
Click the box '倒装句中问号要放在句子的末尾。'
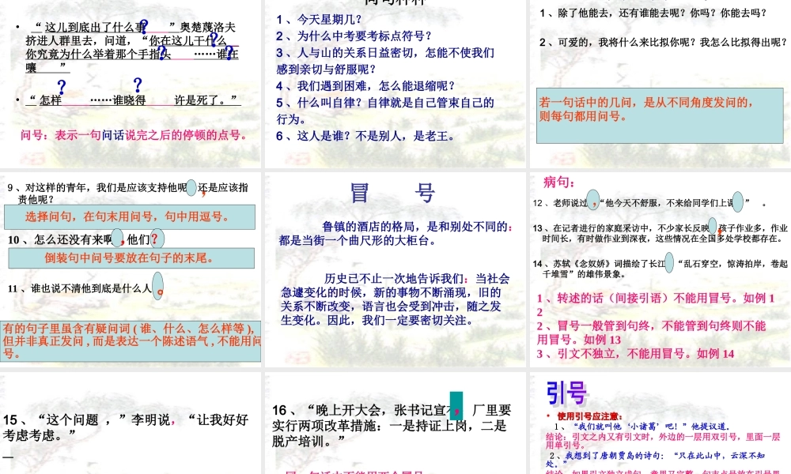(131, 258)
